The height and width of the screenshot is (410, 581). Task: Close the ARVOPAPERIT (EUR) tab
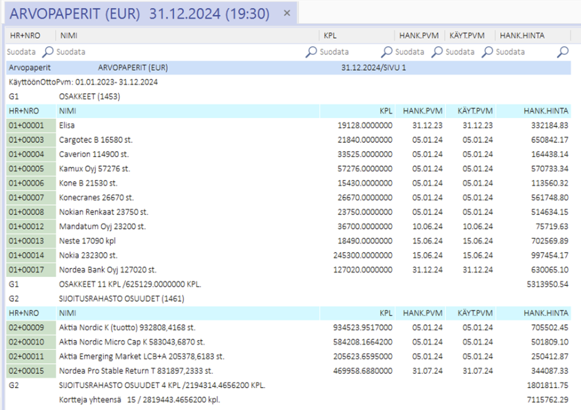[287, 13]
